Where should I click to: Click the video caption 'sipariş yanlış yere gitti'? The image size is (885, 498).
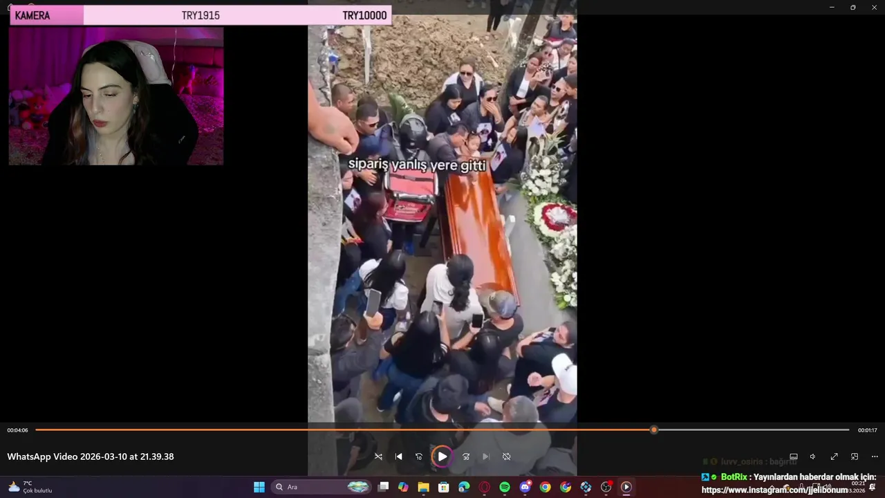[x=417, y=165]
